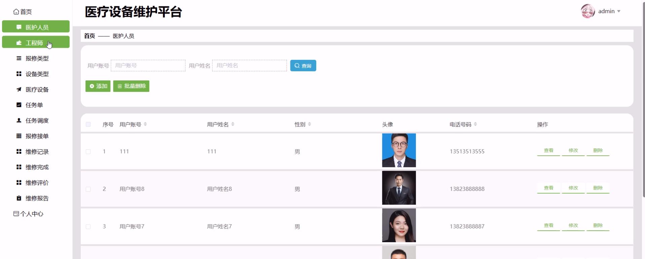The image size is (645, 259).
Task: Sort by 用户姓名 column arrows
Action: (x=233, y=124)
